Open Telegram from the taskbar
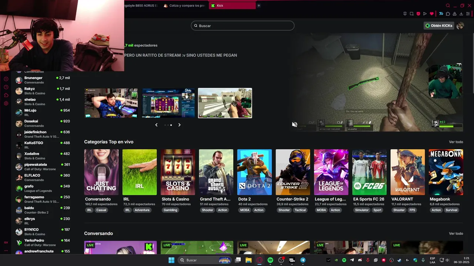Screen dimensions: 474x266 (303, 260)
